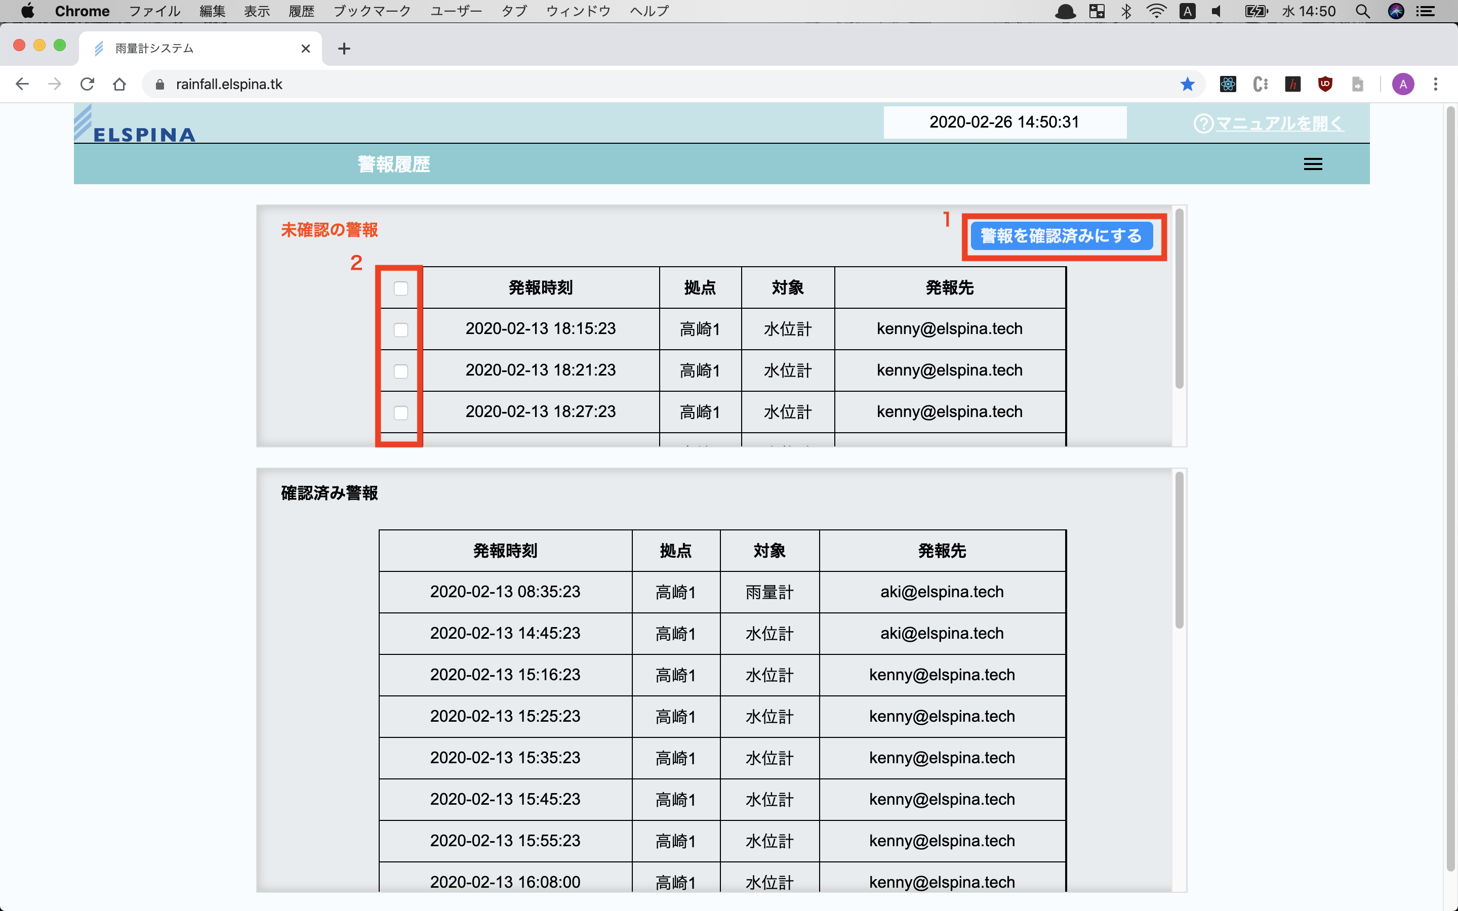Click the uBlock Origin extension icon
Image resolution: width=1458 pixels, height=911 pixels.
coord(1325,85)
